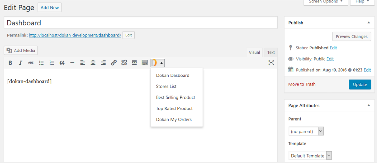Edit the Public visibility setting
Image resolution: width=377 pixels, height=163 pixels.
[330, 59]
